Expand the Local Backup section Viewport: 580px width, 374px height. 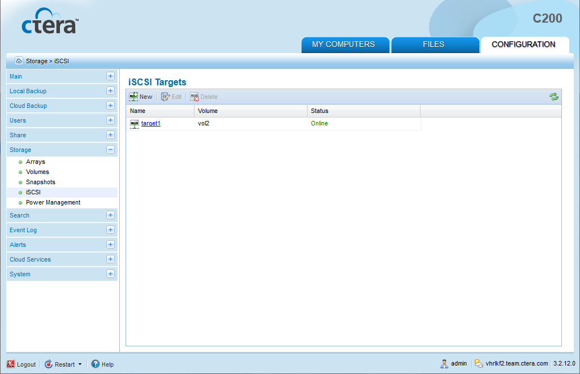pyautogui.click(x=110, y=91)
